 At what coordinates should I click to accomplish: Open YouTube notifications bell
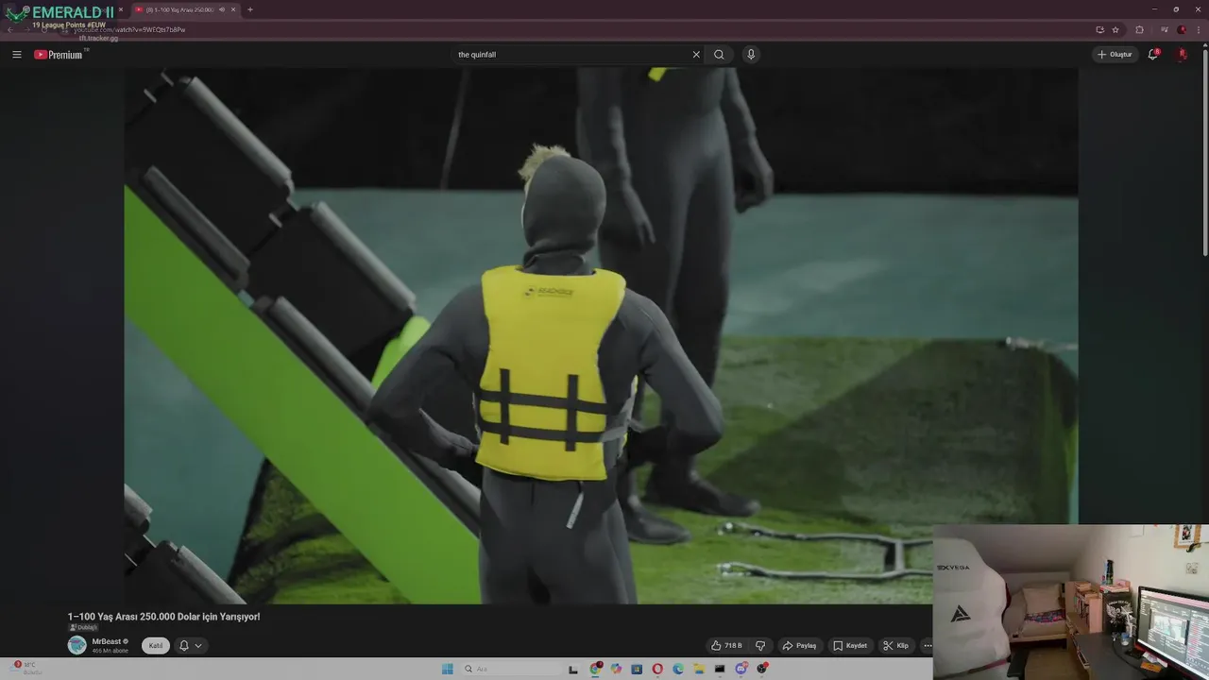point(1152,55)
